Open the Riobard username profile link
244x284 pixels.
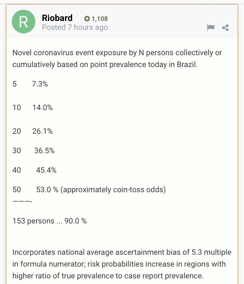(x=57, y=18)
